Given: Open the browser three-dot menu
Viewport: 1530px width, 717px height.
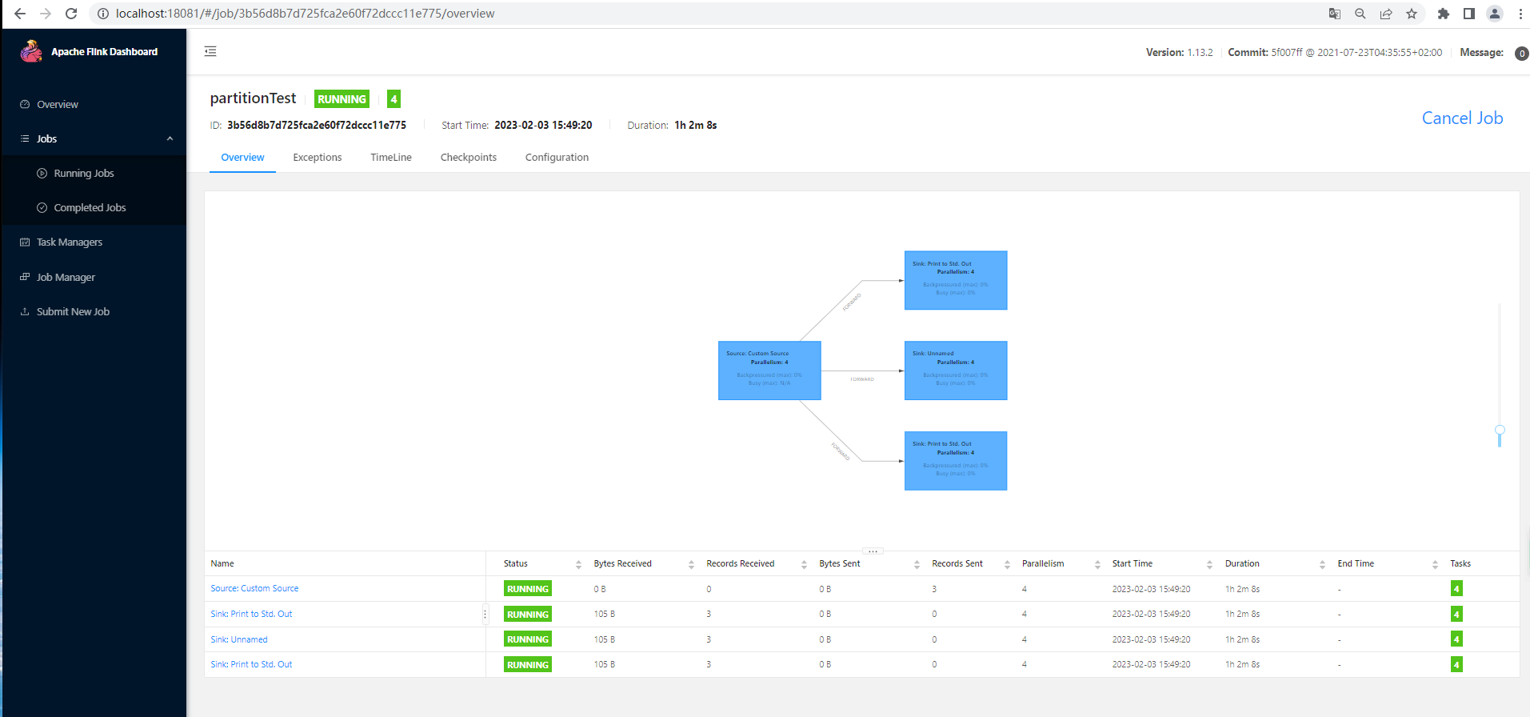Looking at the screenshot, I should pos(1520,14).
